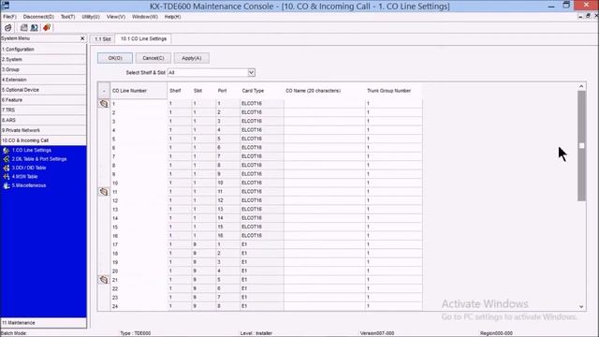Screen dimensions: 599x337
Task: Click the OK(O) button
Action: pos(115,58)
